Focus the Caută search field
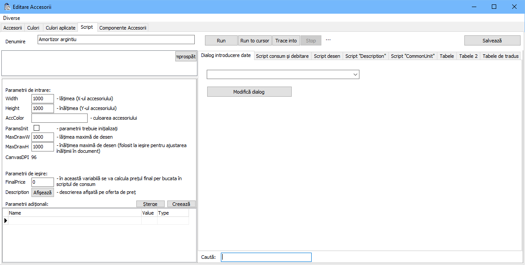 (x=266, y=257)
